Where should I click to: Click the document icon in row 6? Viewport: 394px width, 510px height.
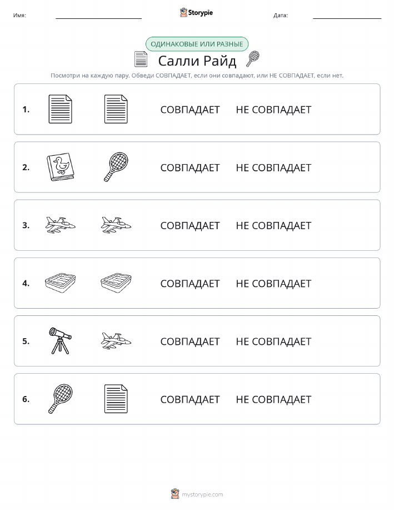[x=116, y=399]
